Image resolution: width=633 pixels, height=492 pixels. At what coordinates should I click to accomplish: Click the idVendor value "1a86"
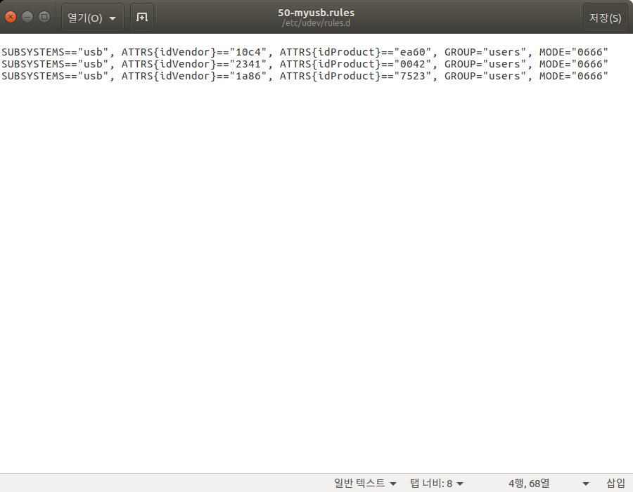pos(248,76)
